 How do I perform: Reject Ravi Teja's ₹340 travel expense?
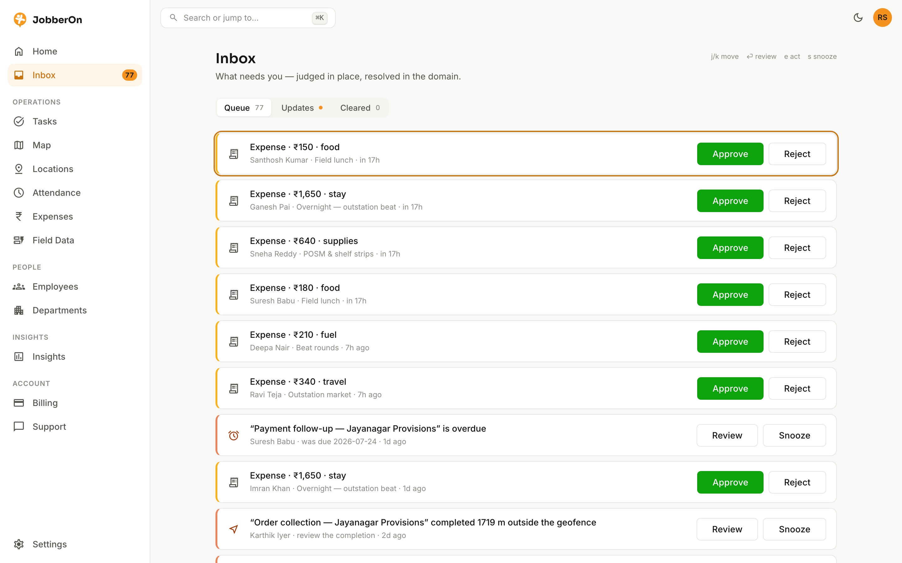tap(797, 388)
